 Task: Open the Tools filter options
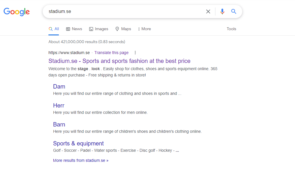click(231, 29)
